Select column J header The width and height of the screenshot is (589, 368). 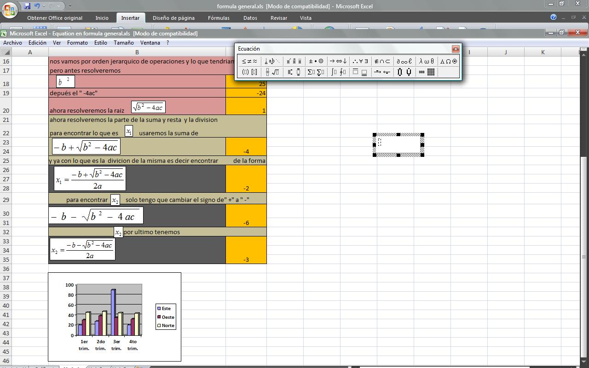[x=506, y=52]
